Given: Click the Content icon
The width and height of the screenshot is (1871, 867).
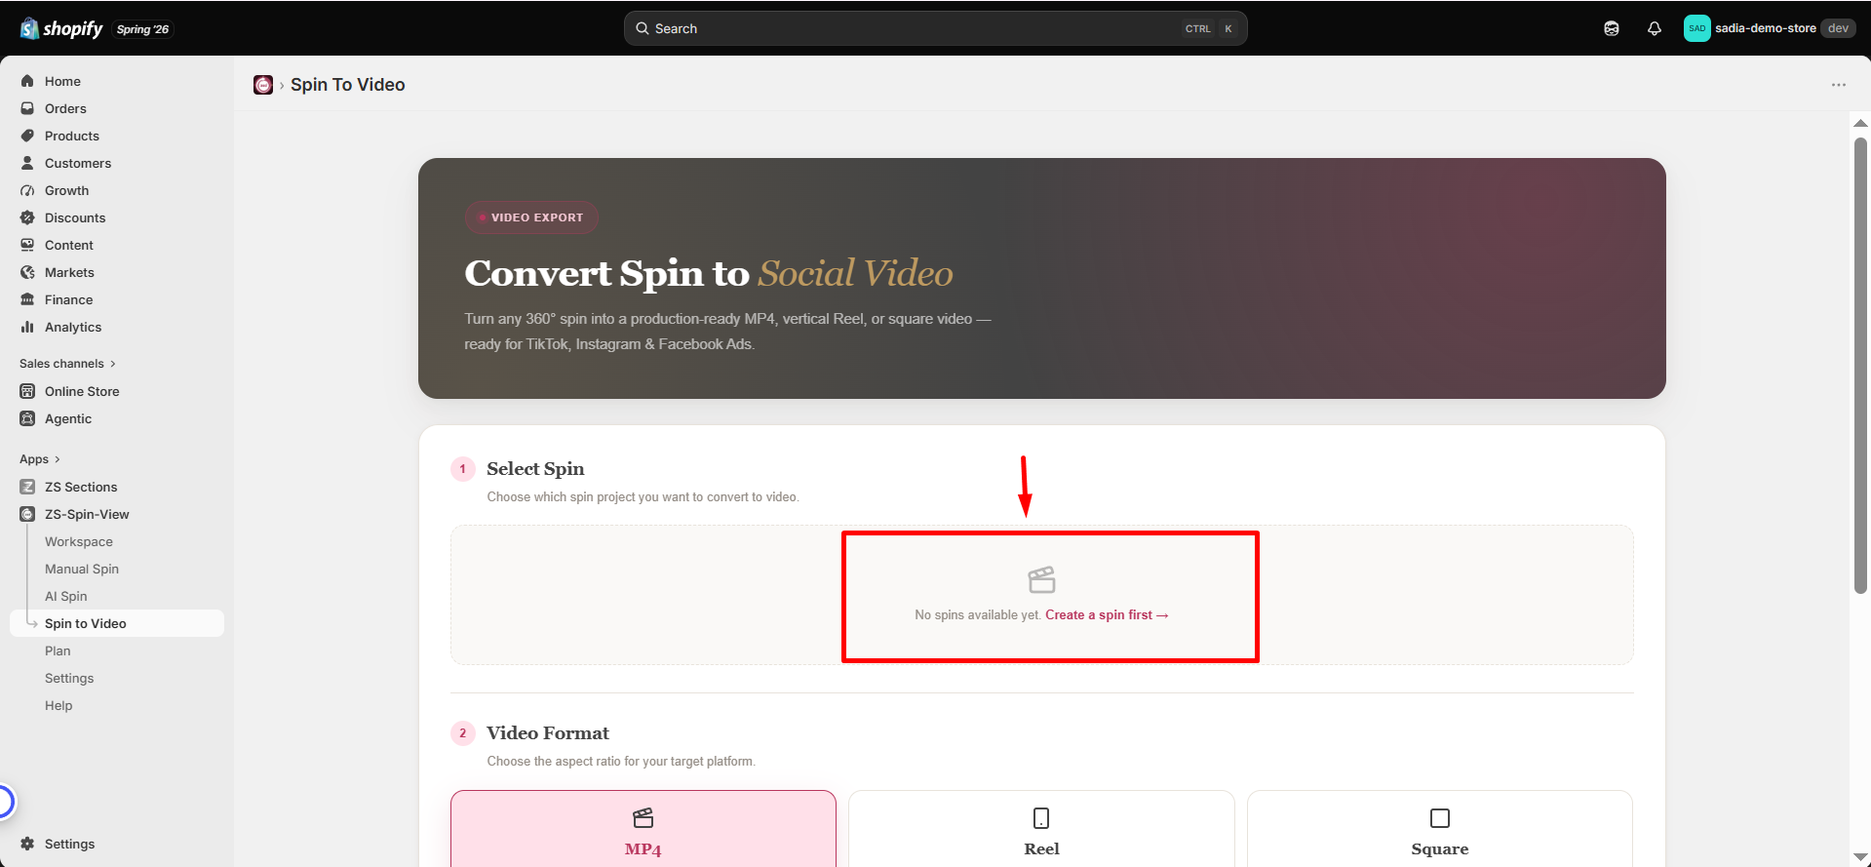Looking at the screenshot, I should (x=27, y=245).
